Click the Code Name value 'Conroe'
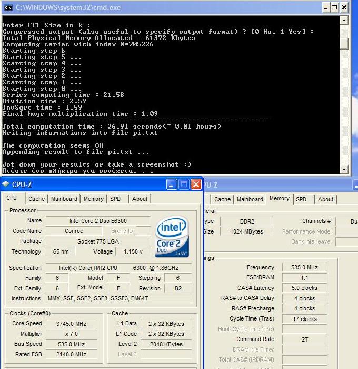This screenshot has width=358, height=369. (x=74, y=231)
